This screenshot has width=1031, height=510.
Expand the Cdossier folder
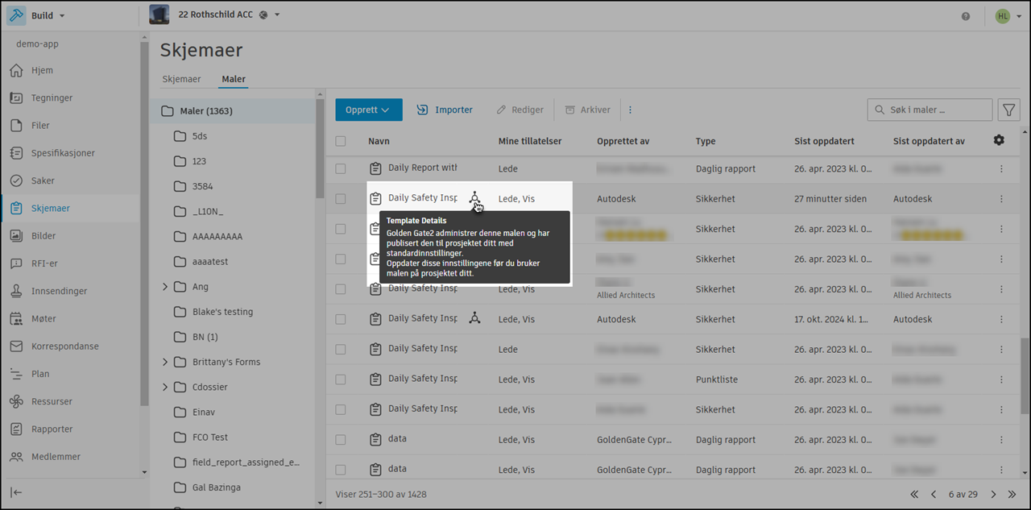point(165,387)
